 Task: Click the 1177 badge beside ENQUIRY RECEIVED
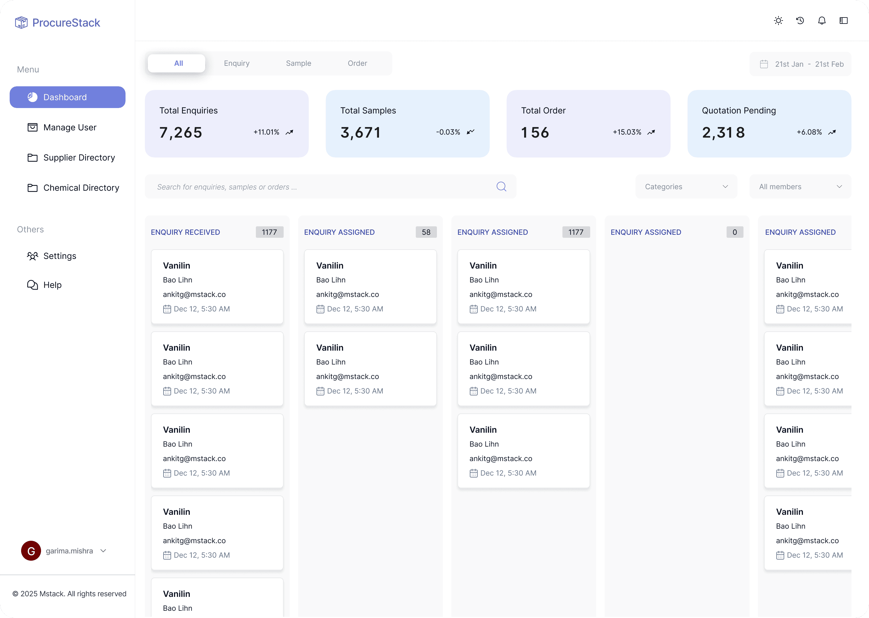click(269, 232)
